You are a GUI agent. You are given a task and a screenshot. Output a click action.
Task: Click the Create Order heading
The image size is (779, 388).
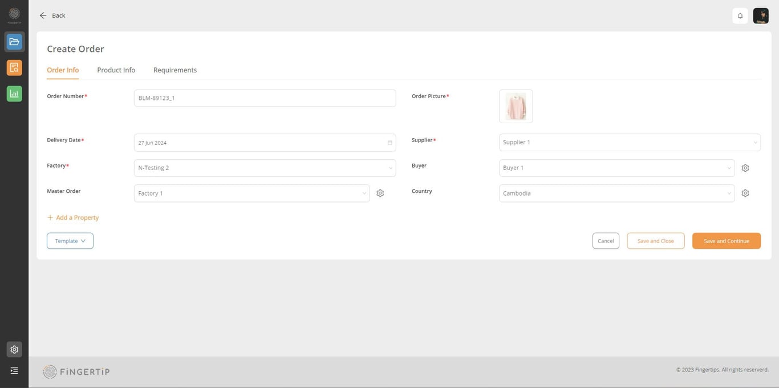pos(75,49)
